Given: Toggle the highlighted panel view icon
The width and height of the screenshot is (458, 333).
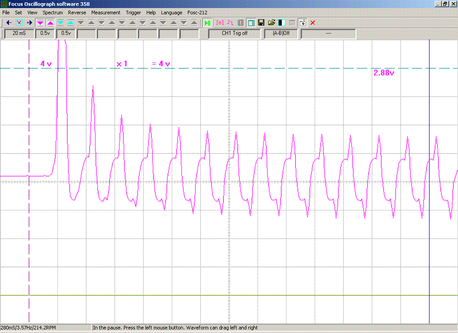Looking at the screenshot, I should click(251, 22).
